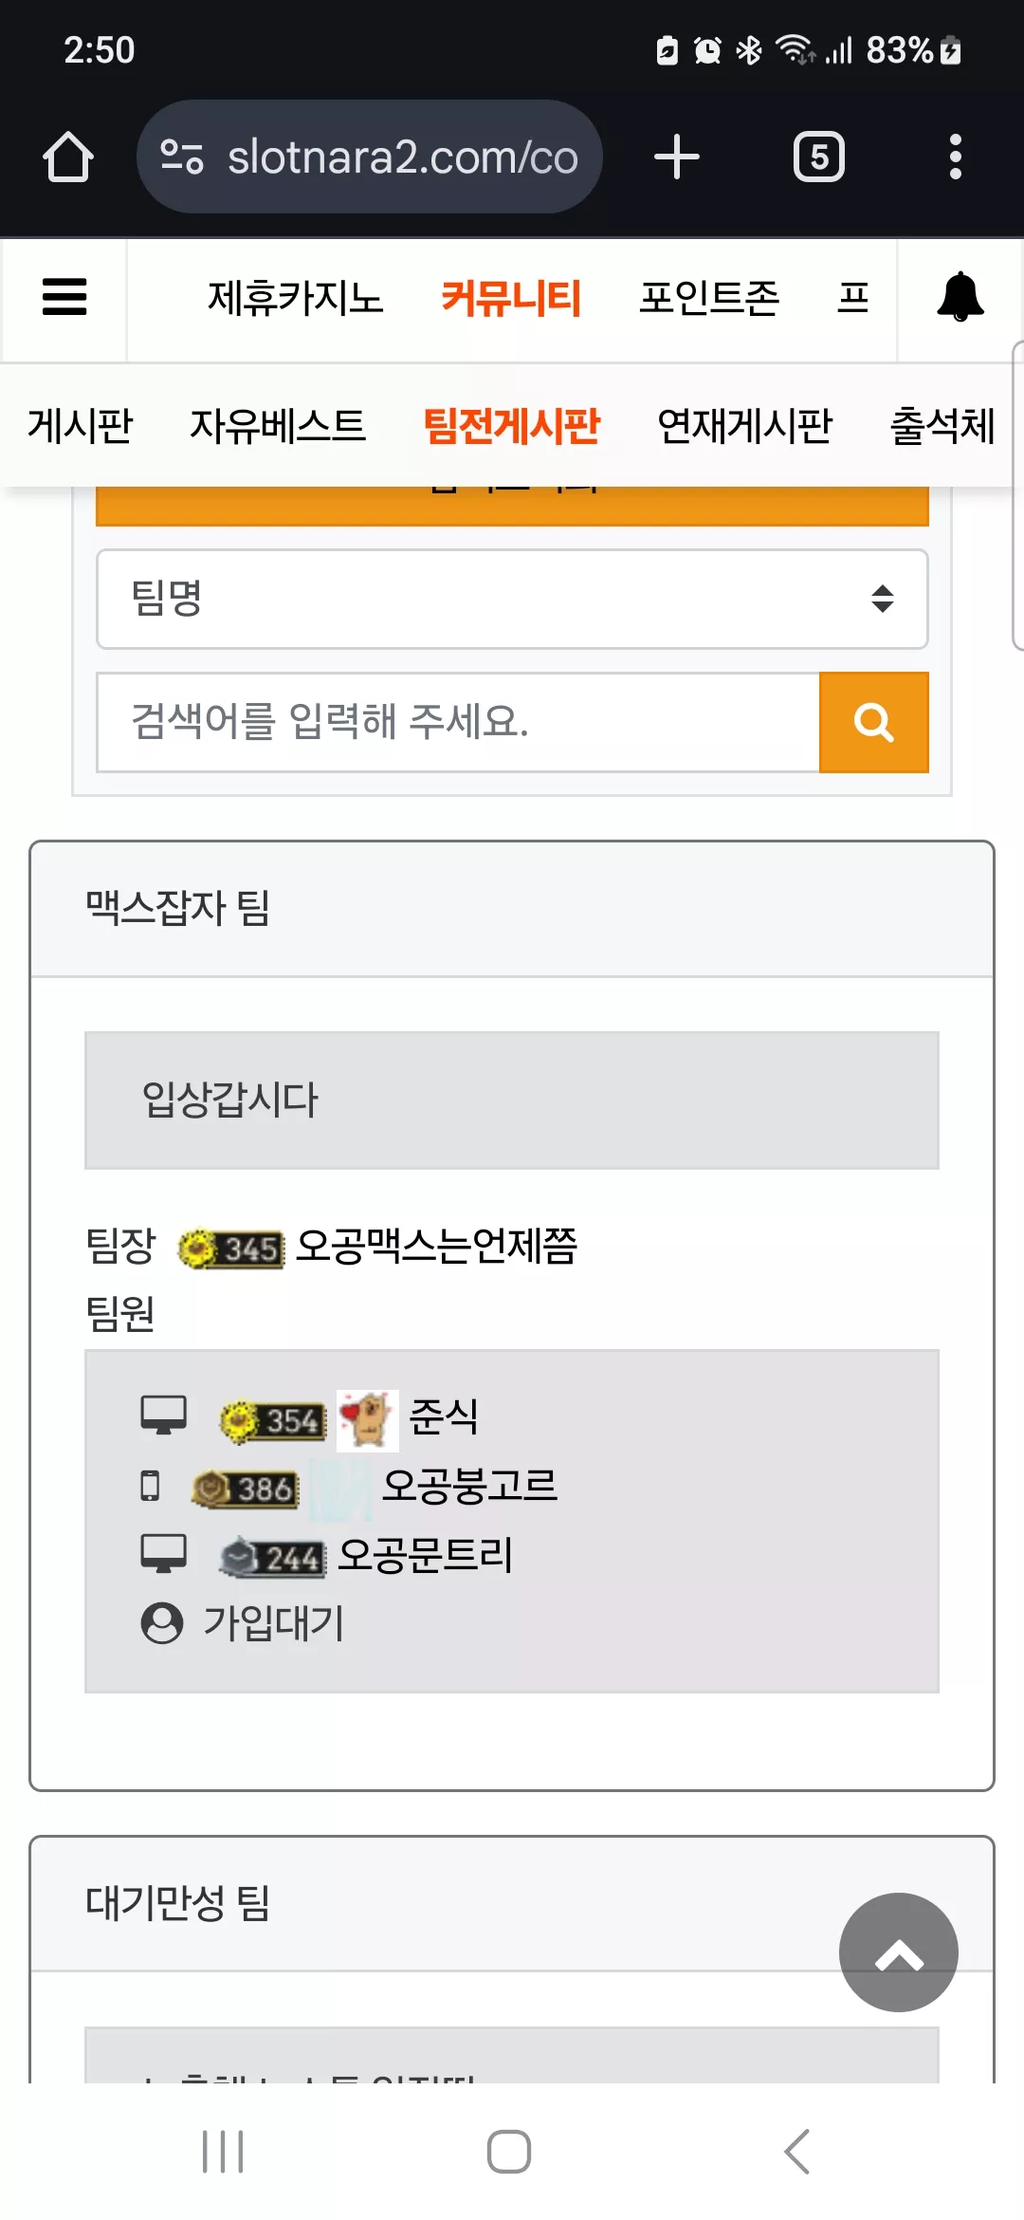The height and width of the screenshot is (2220, 1024).
Task: Expand the 팀명 search type dropdown
Action: tap(512, 599)
